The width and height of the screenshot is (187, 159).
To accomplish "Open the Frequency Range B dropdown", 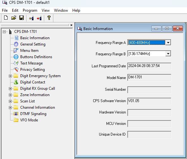I will tap(168, 54).
